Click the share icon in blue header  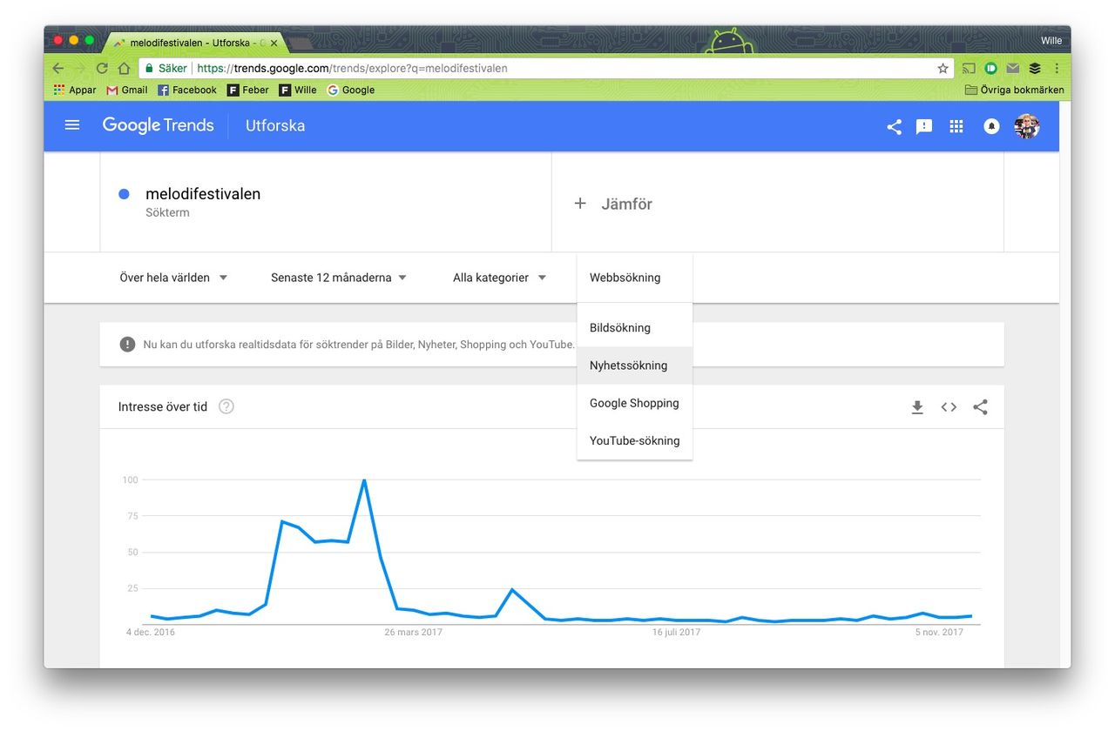click(x=894, y=126)
